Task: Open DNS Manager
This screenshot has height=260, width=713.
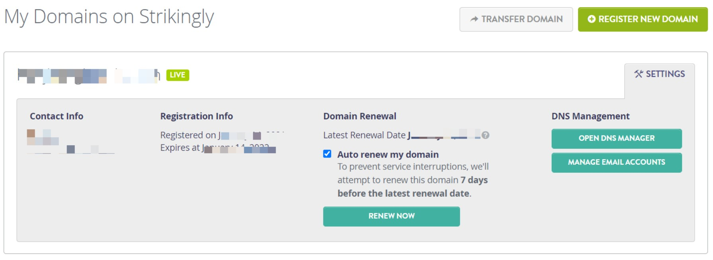Action: coord(616,138)
